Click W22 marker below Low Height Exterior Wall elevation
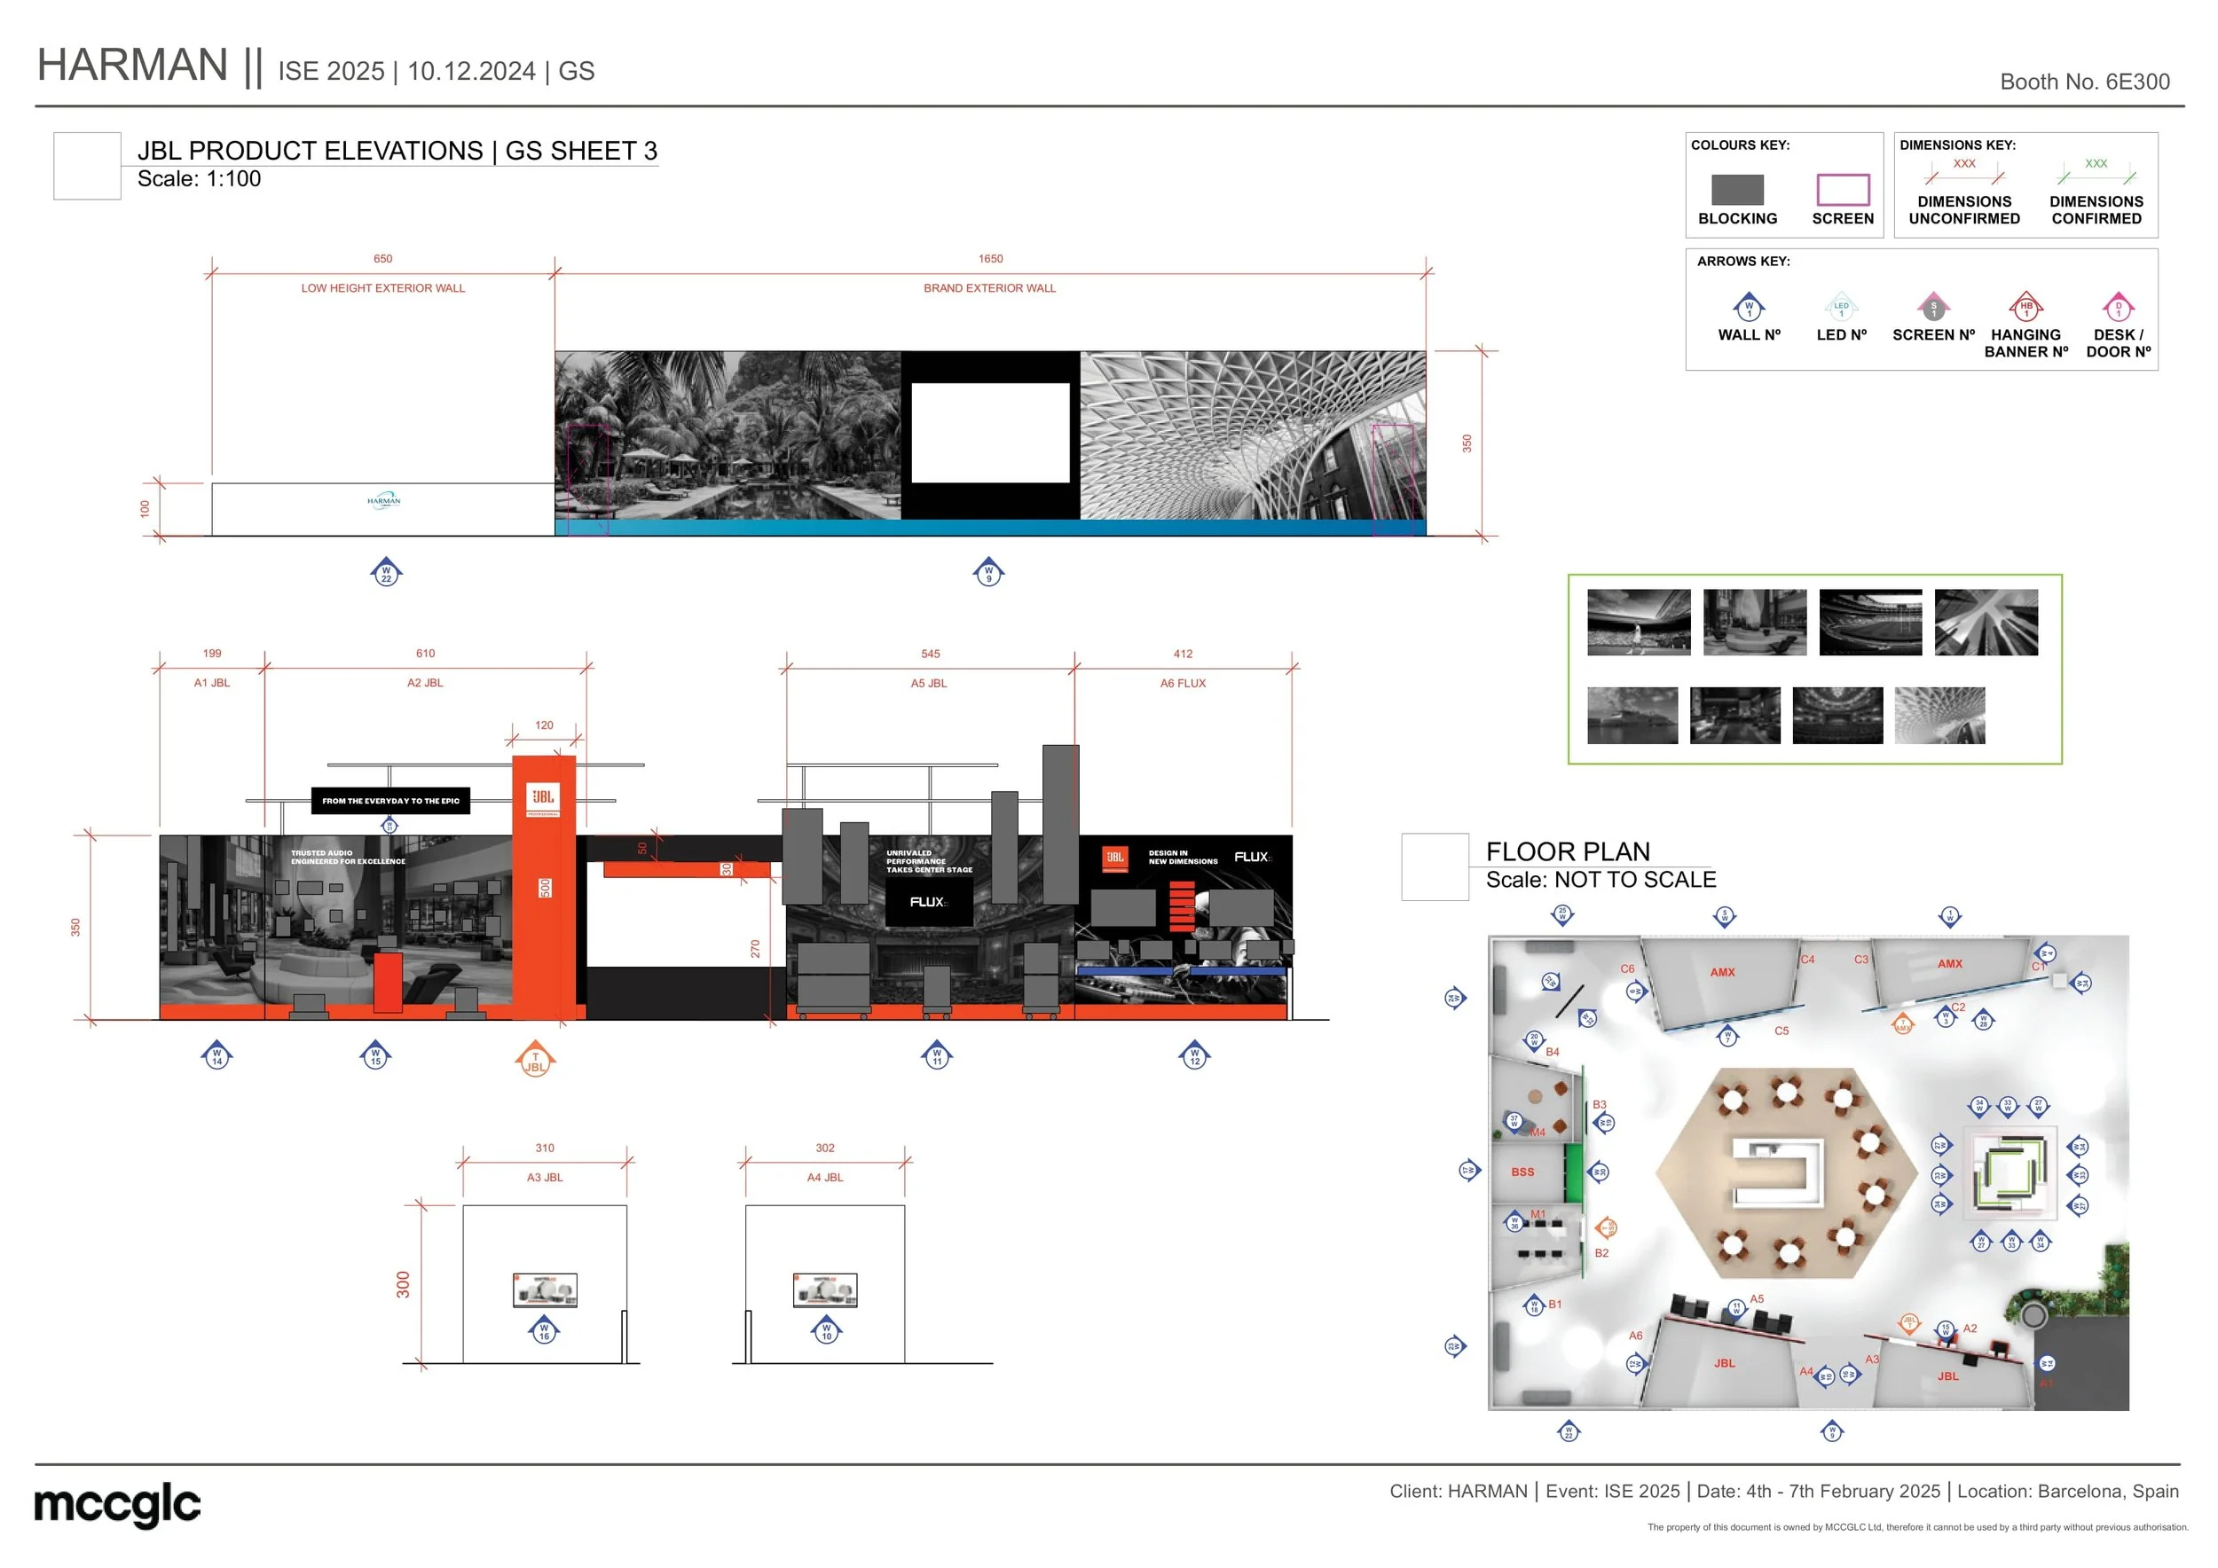 [387, 571]
